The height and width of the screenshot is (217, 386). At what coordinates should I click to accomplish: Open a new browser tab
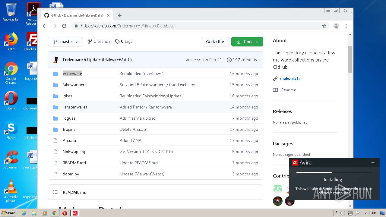[120, 15]
